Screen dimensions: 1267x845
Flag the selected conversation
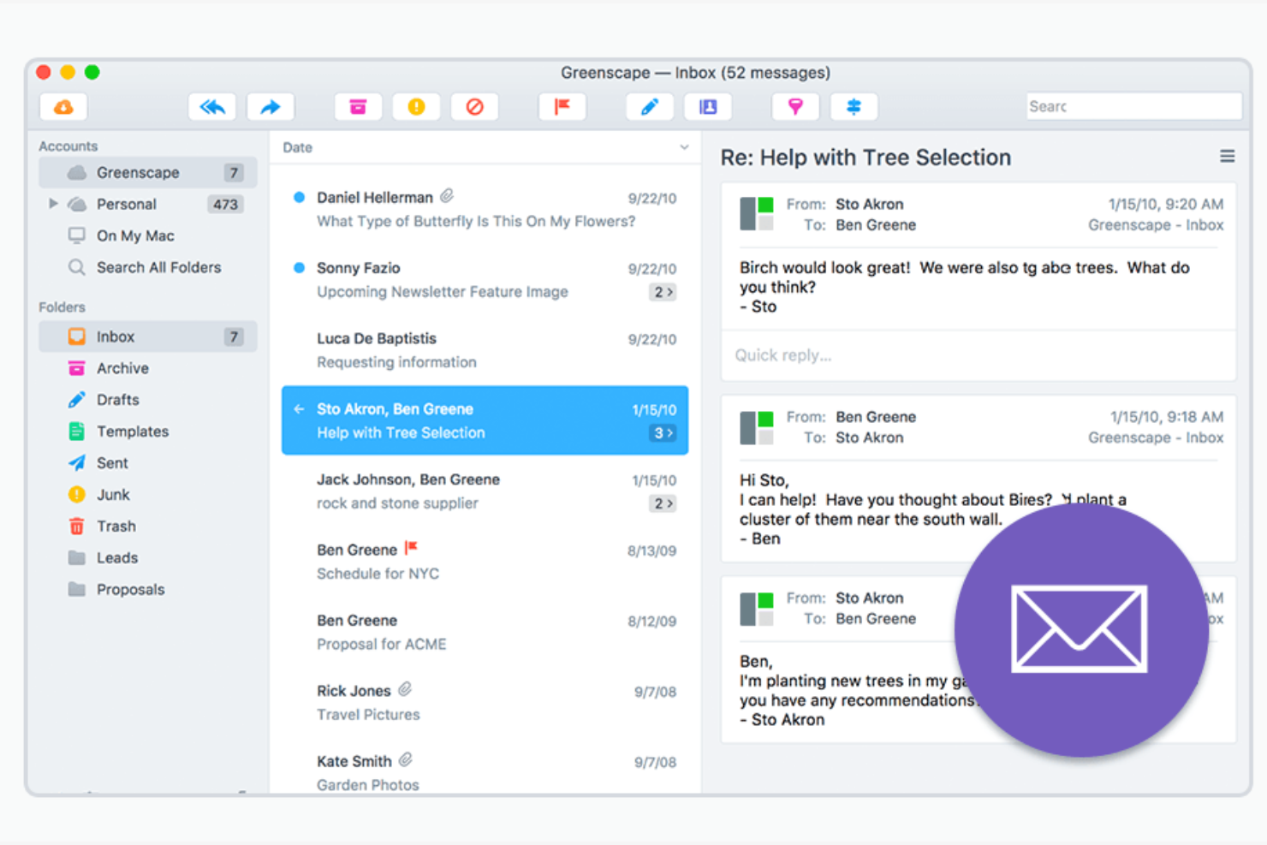click(562, 106)
